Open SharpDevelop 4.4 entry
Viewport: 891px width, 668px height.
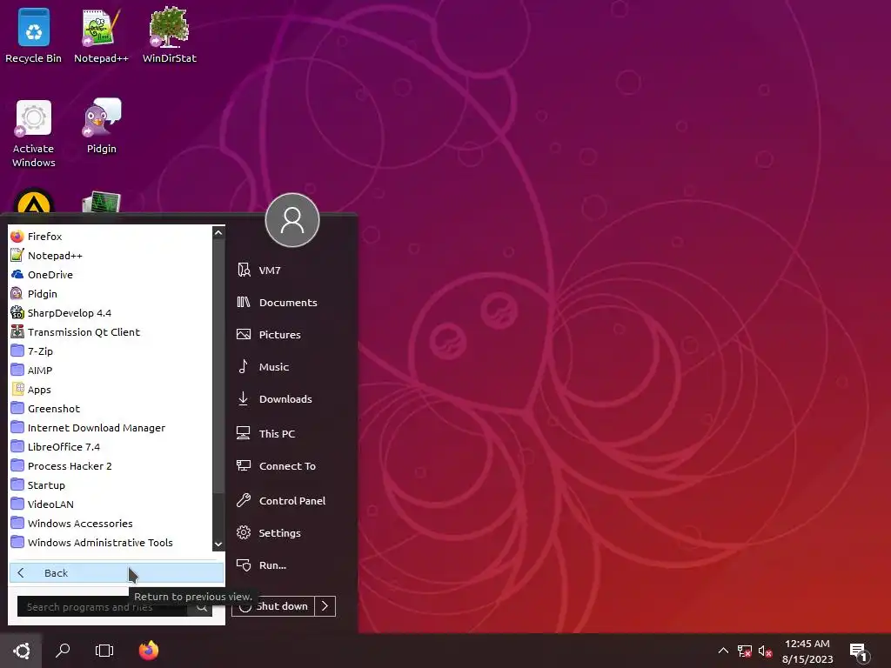[111, 313]
